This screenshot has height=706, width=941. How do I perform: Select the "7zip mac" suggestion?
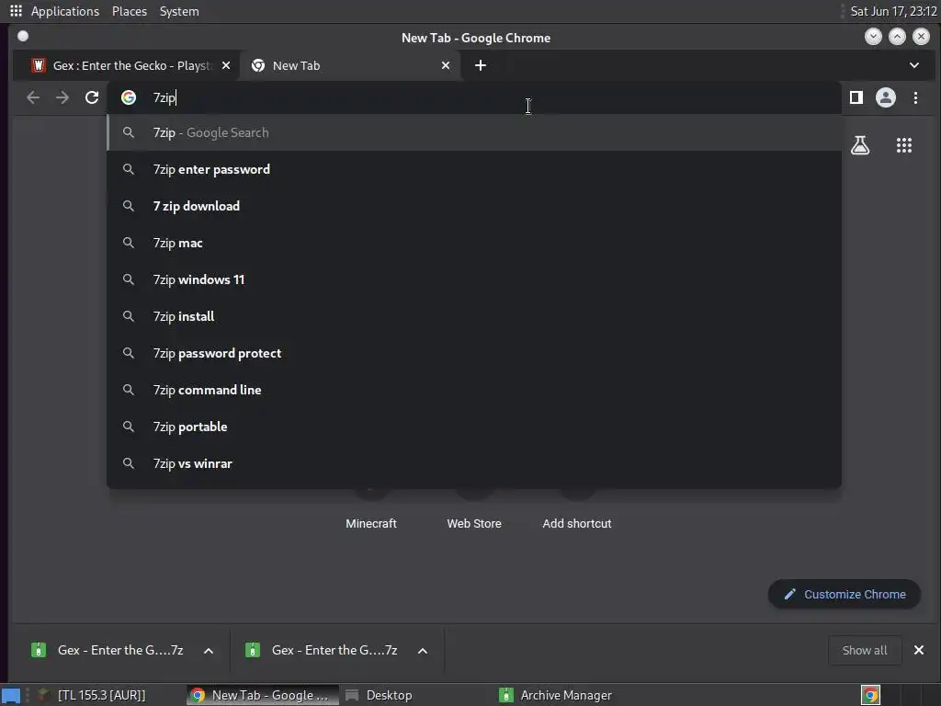pyautogui.click(x=474, y=243)
